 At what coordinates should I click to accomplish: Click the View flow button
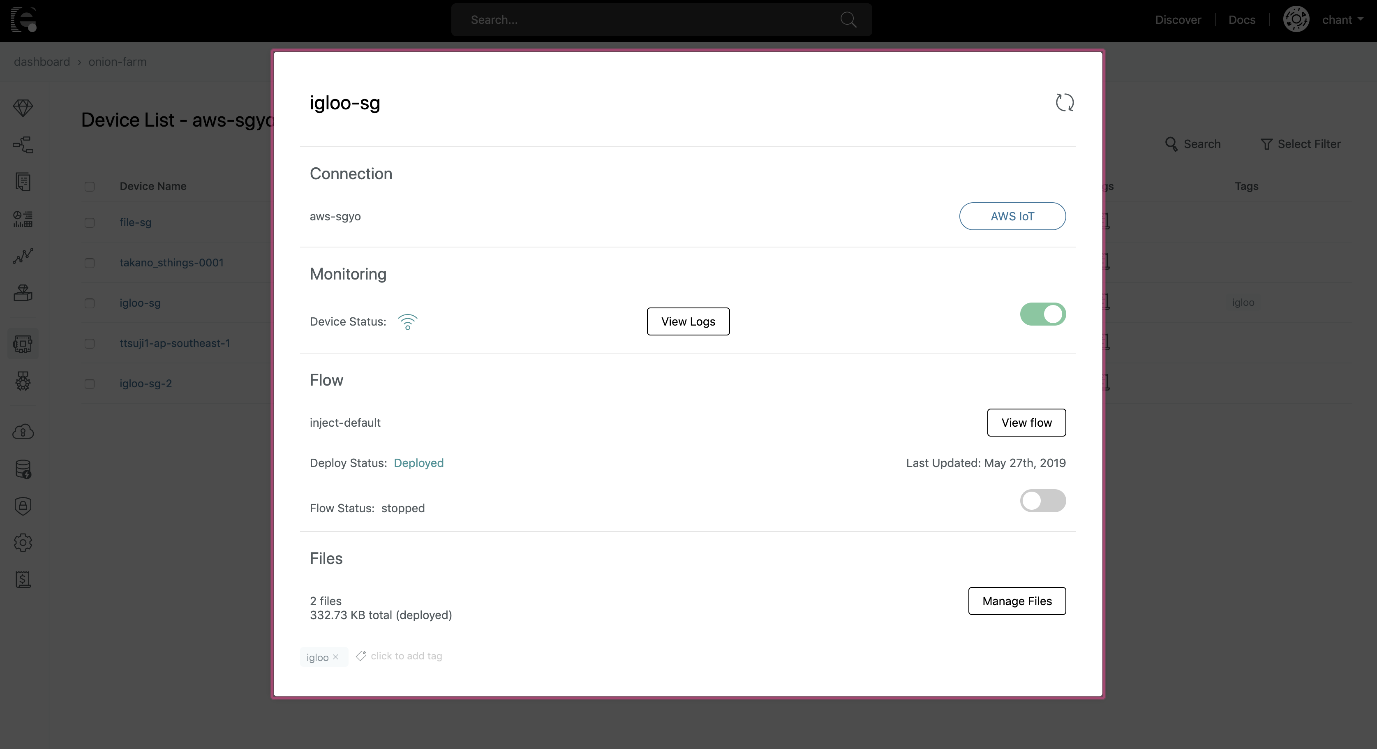pyautogui.click(x=1026, y=422)
